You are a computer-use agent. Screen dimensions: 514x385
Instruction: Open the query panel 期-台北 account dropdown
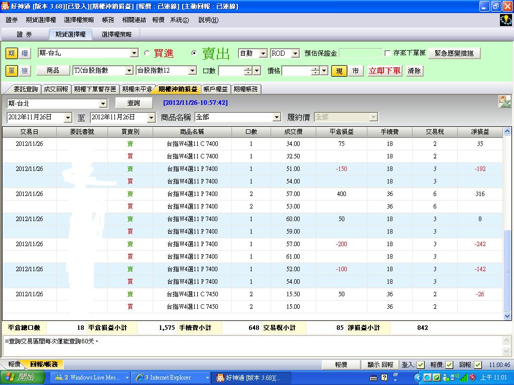pos(103,104)
